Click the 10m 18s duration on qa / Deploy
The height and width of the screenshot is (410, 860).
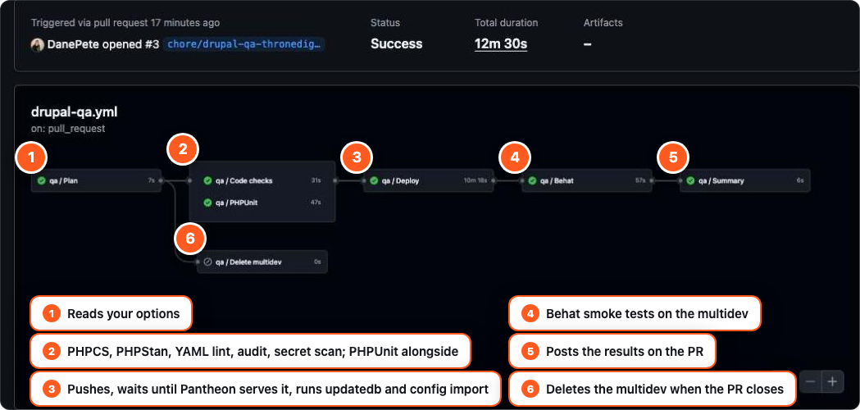pyautogui.click(x=476, y=180)
